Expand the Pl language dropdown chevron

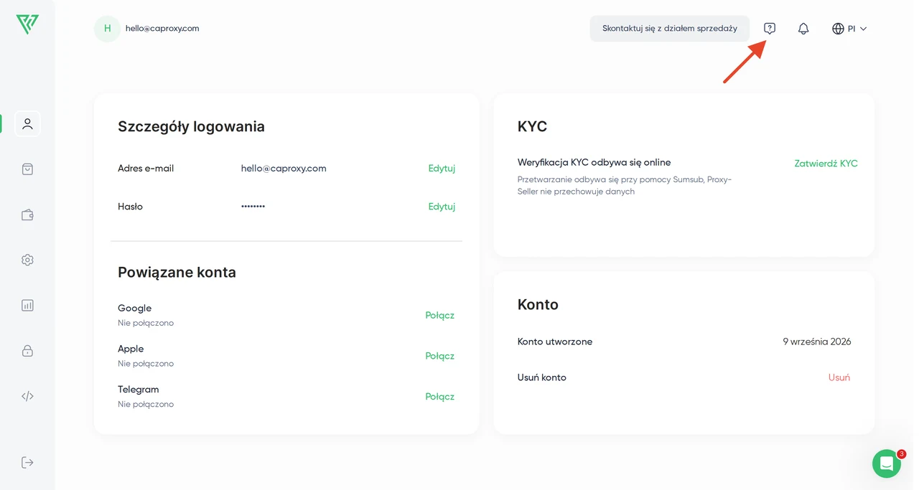(x=863, y=29)
